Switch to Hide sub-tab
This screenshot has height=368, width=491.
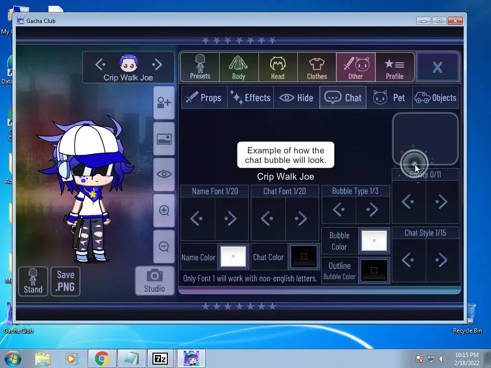tap(296, 98)
